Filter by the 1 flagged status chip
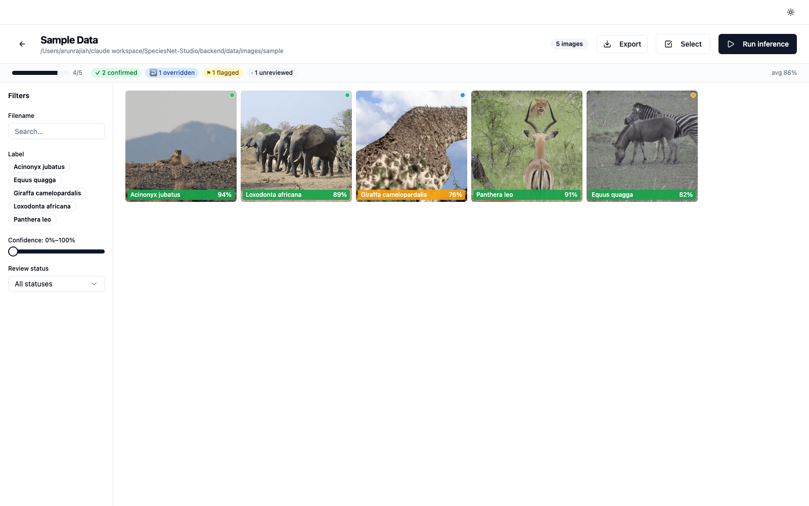 223,73
